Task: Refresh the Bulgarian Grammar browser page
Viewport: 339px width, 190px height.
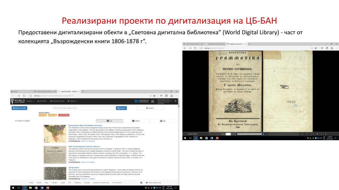Action: [195, 48]
